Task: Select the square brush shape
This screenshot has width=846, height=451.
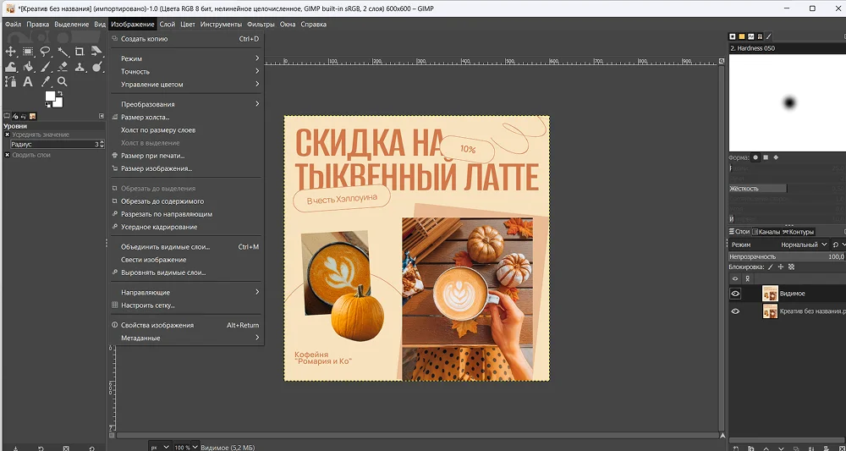Action: [x=766, y=157]
